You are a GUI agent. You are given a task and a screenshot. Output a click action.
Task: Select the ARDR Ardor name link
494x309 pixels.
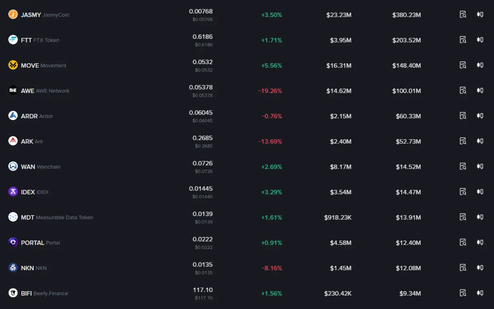[36, 116]
